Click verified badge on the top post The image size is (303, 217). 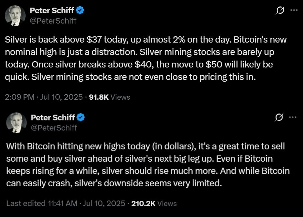81,11
